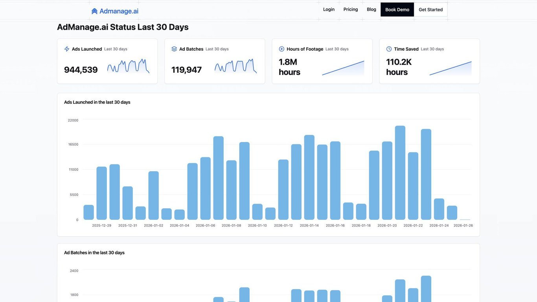Image resolution: width=537 pixels, height=302 pixels.
Task: Click the Time Saved trend chart
Action: click(451, 68)
